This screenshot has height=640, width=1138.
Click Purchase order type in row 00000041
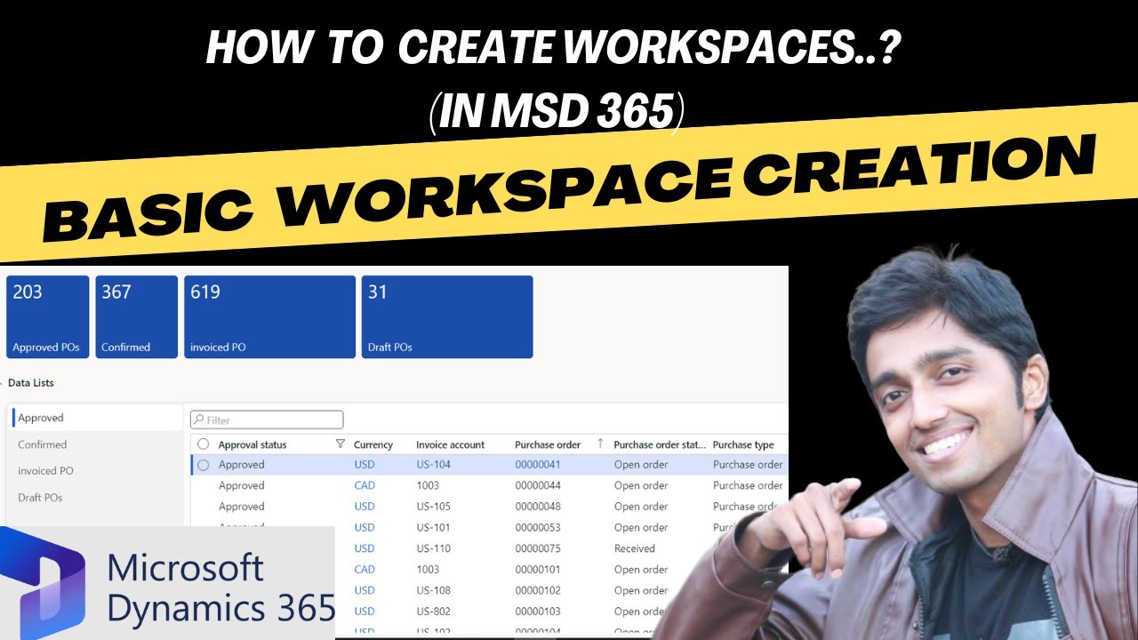click(x=748, y=465)
